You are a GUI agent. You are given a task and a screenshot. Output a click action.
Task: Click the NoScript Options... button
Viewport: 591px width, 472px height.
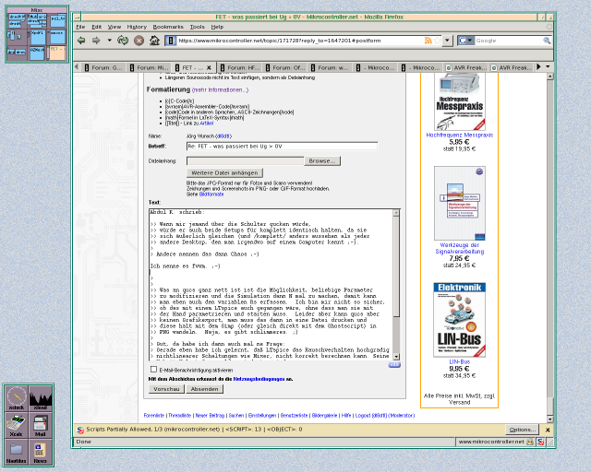(x=522, y=430)
